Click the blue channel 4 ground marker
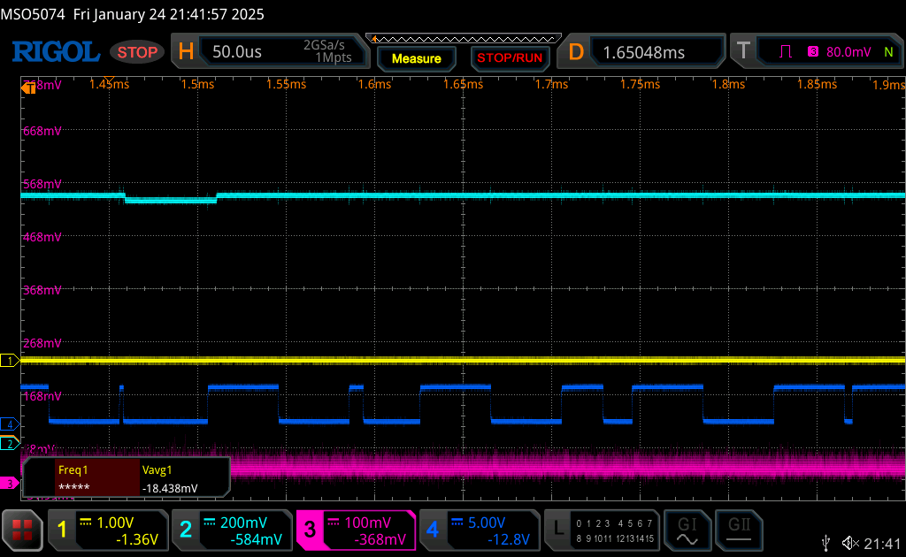Screen dimensions: 906x557 click(x=10, y=423)
